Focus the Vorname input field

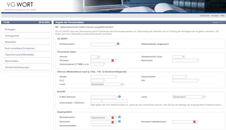[x=103, y=61]
